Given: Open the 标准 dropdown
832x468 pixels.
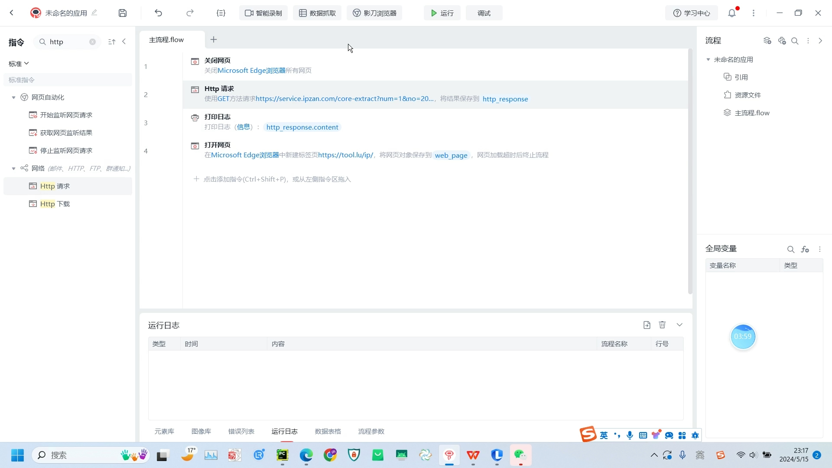Looking at the screenshot, I should [19, 64].
